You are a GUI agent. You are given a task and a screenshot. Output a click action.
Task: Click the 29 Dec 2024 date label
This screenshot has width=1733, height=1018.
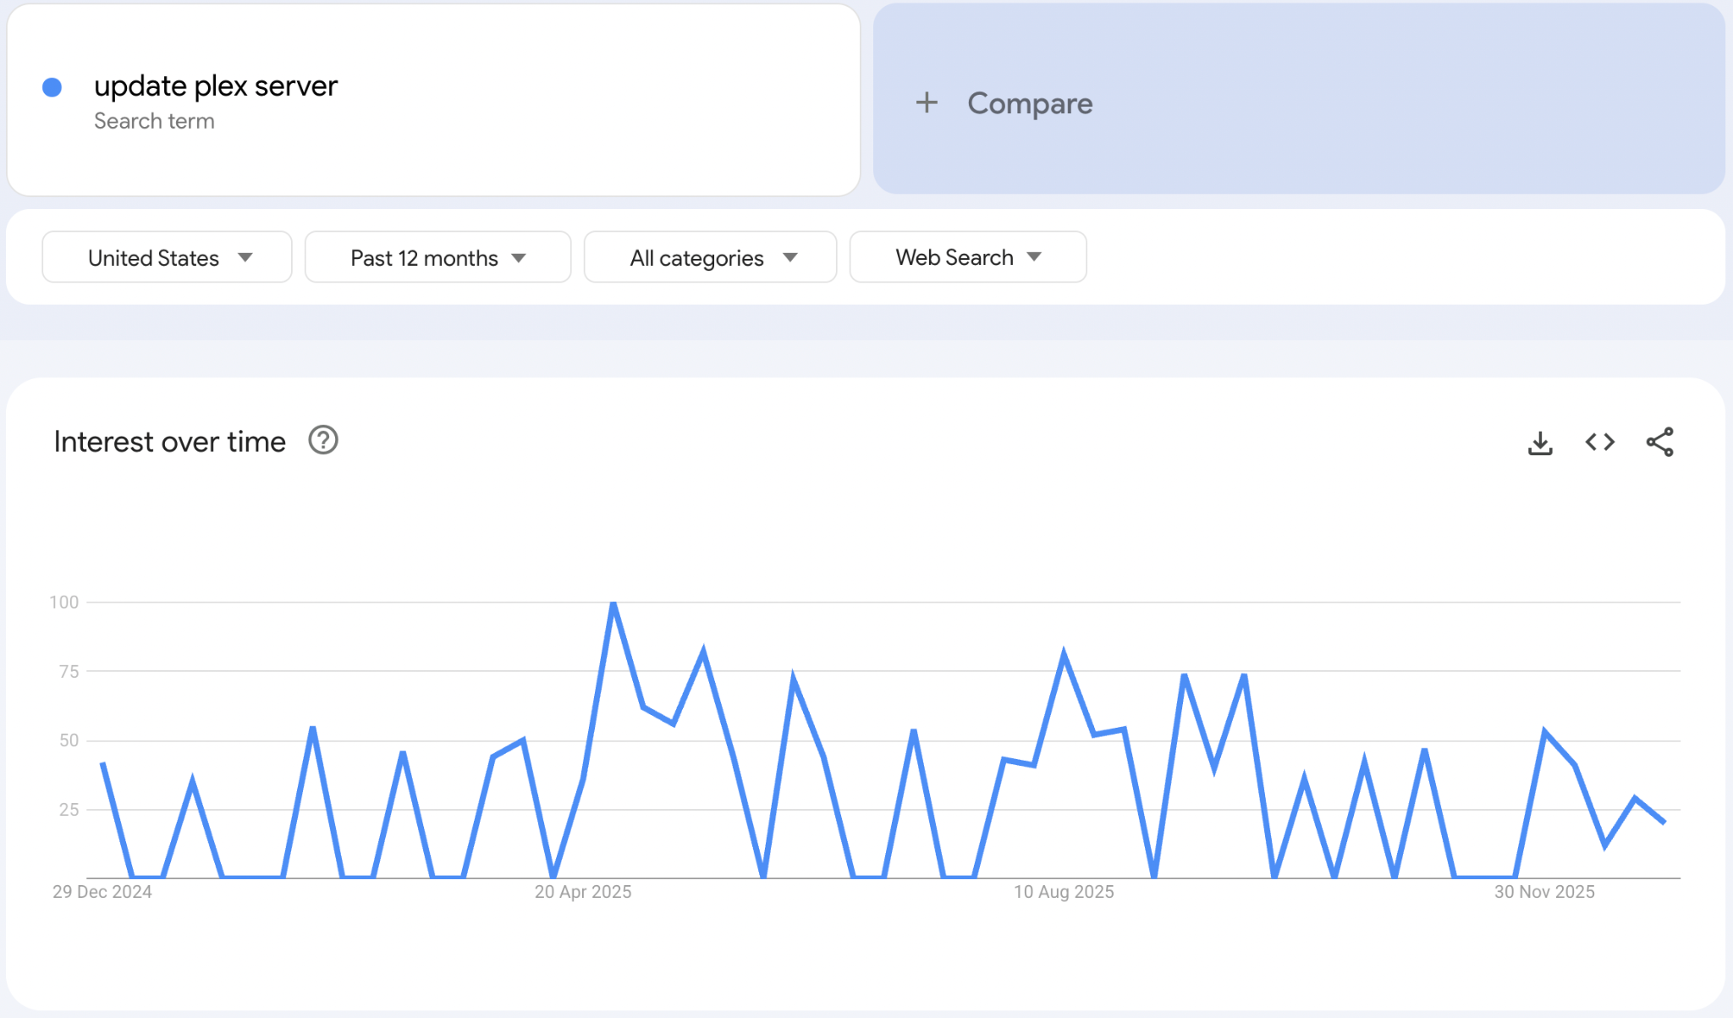[x=102, y=892]
